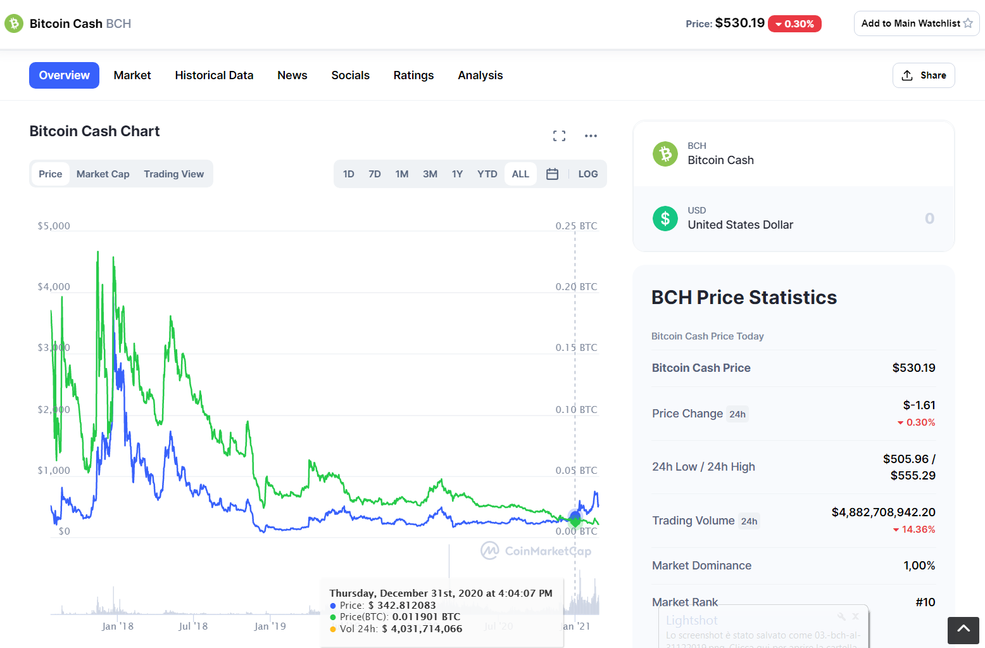Click the Share button
Image resolution: width=985 pixels, height=648 pixels.
[924, 75]
